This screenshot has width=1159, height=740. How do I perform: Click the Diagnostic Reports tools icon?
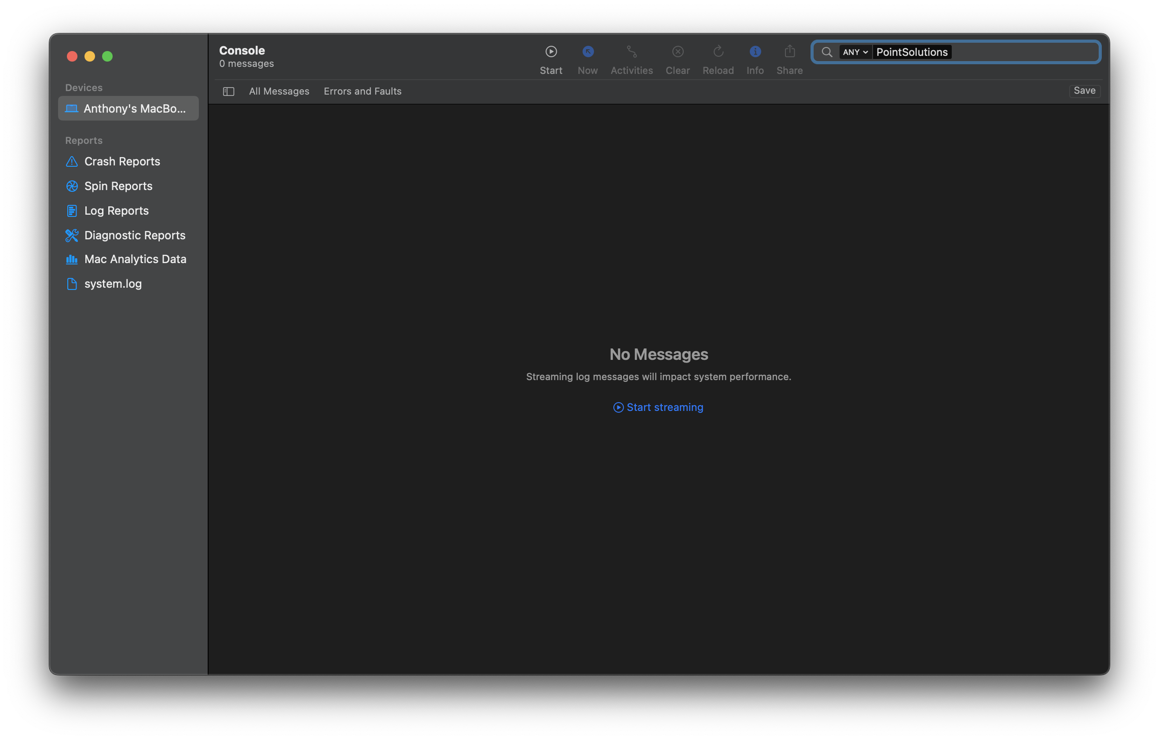pyautogui.click(x=72, y=235)
